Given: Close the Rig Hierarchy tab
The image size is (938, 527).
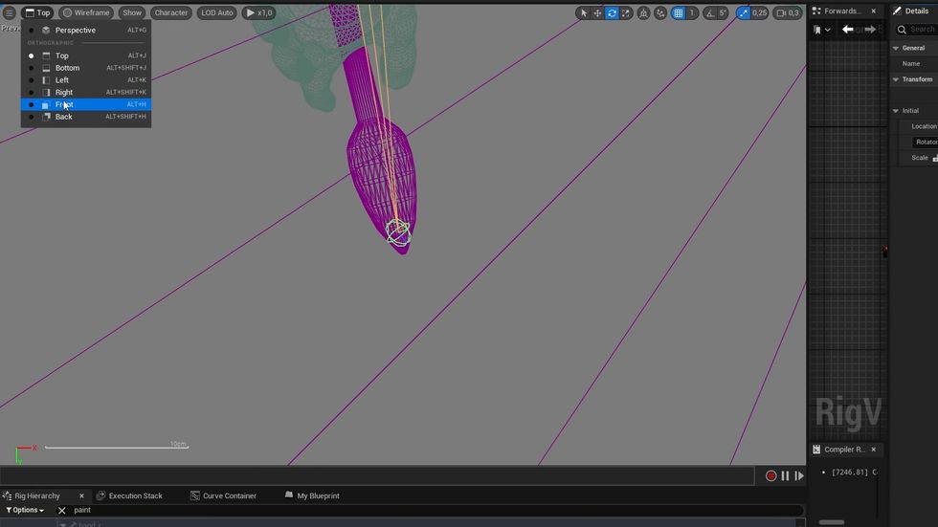Looking at the screenshot, I should coord(82,496).
